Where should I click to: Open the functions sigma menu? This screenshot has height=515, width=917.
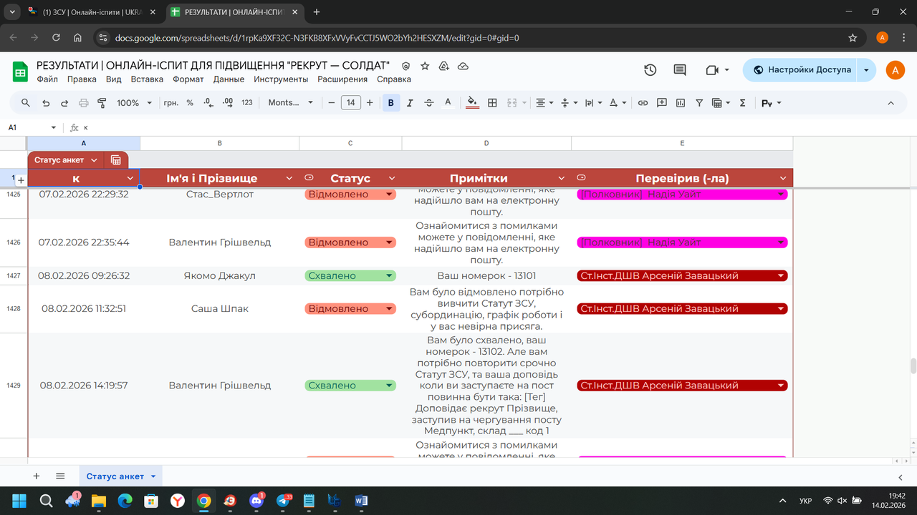[x=742, y=103]
